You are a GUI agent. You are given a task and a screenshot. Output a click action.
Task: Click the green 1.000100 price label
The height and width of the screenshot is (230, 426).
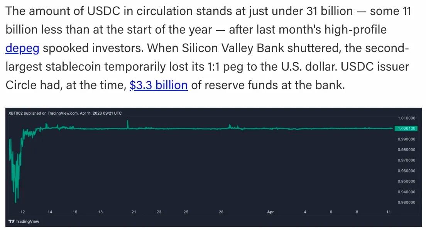406,129
